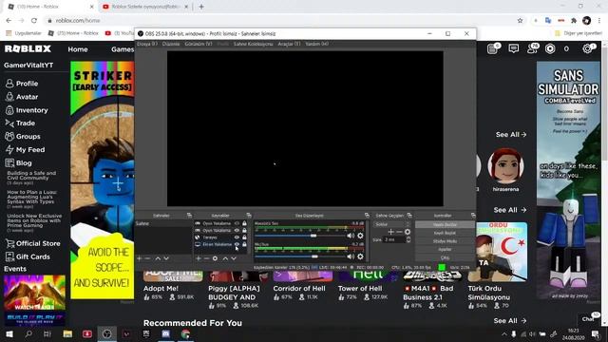Move source up arrow in Kaynaklar panel
The image size is (608, 342).
(225, 258)
